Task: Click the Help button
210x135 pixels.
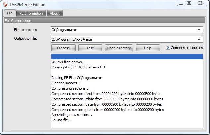Action: [x=148, y=48]
